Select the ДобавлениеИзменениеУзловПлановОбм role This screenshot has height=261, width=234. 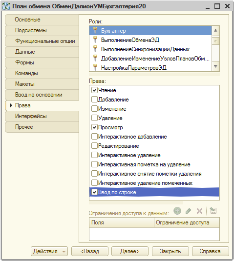[x=150, y=59]
